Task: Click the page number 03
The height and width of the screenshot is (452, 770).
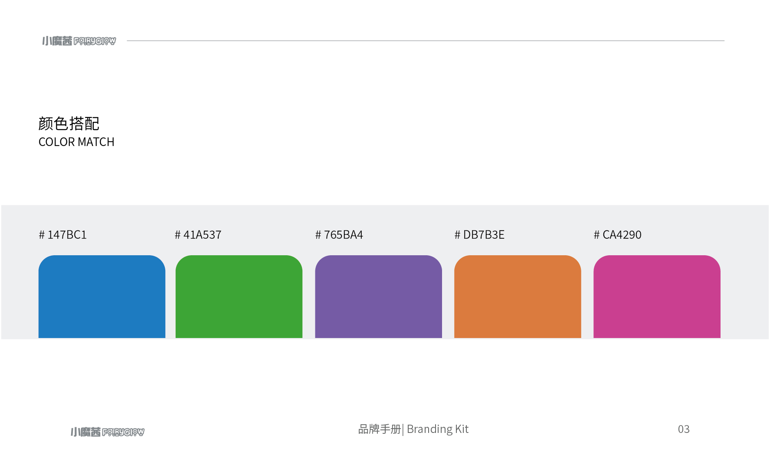Action: coord(684,429)
